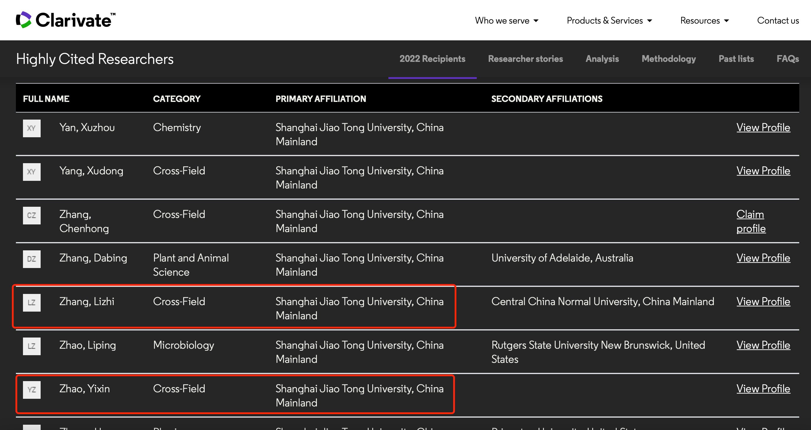Click Claim profile for Zhang, Chenhong
811x430 pixels.
pos(751,221)
